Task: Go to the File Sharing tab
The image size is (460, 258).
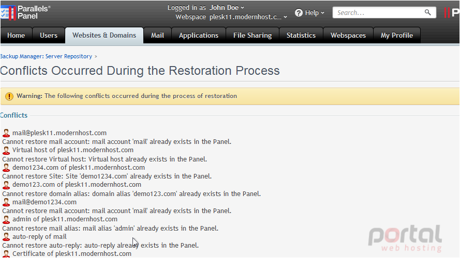Action: pos(253,36)
